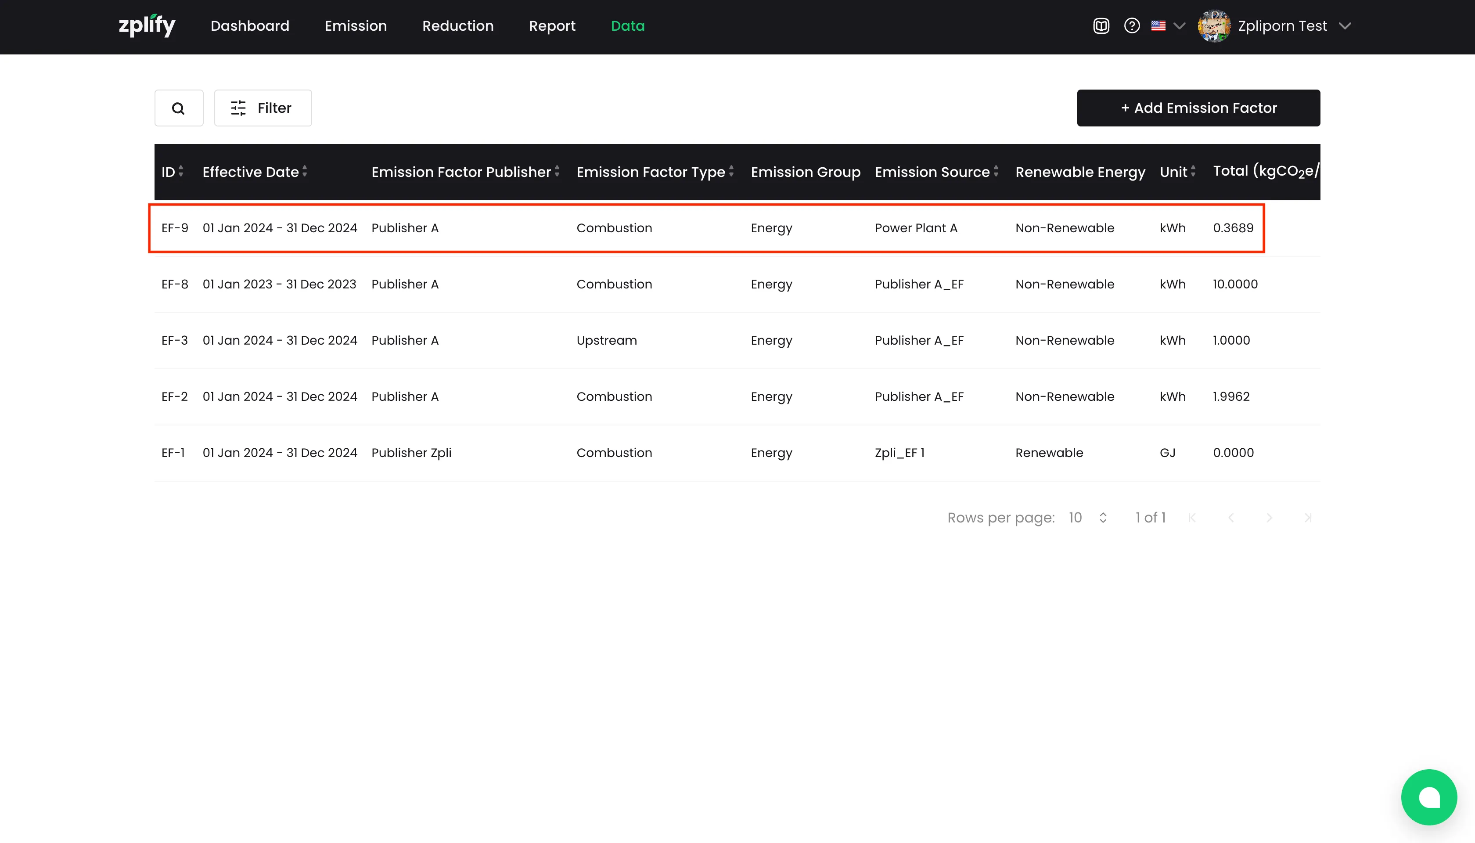Click the Filter button
Screen dimensions: 1475x843
pyautogui.click(x=263, y=108)
